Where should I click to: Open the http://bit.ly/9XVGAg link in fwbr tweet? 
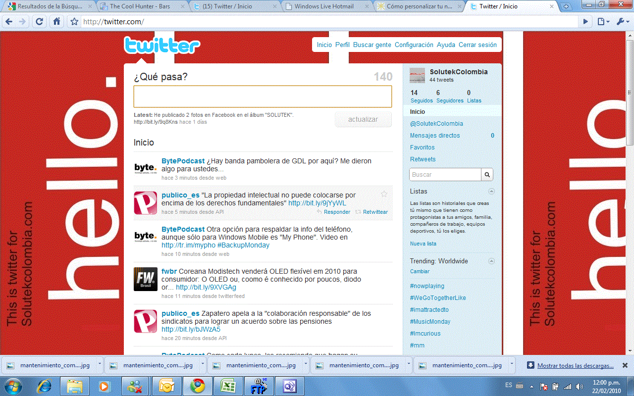click(206, 287)
